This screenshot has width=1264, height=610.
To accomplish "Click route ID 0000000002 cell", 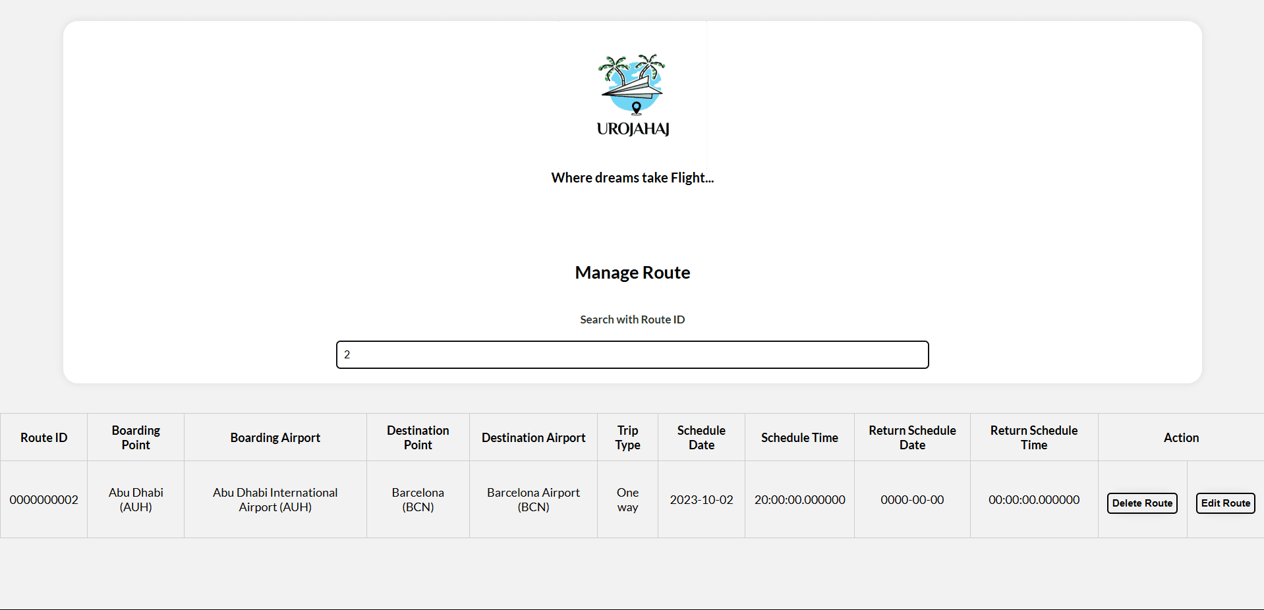I will [x=43, y=499].
